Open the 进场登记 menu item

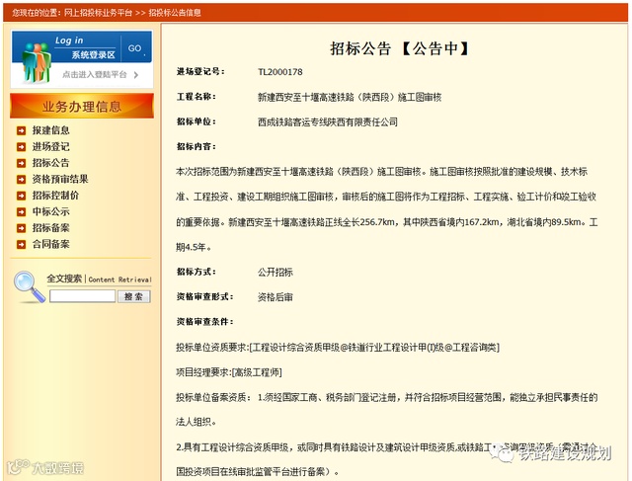[50, 147]
